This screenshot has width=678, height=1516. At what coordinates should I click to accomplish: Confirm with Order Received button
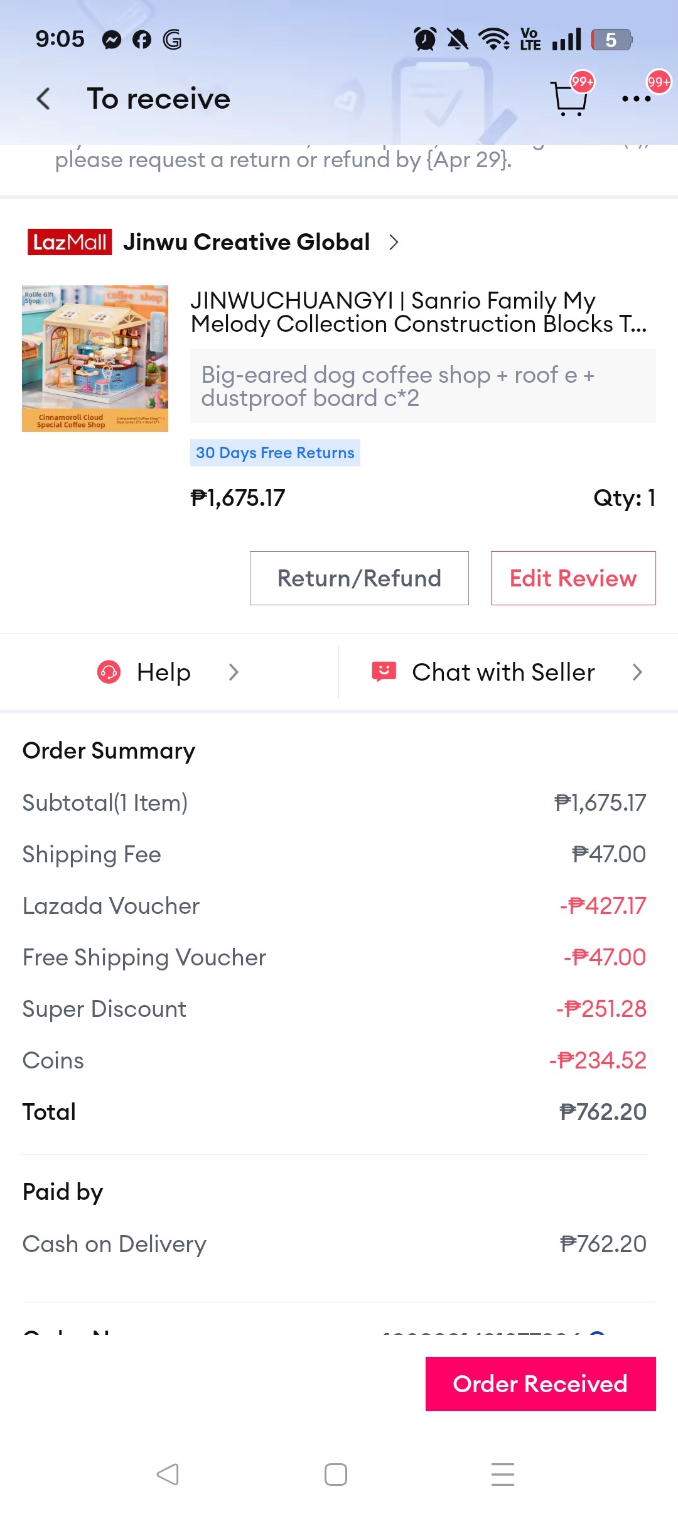541,1383
